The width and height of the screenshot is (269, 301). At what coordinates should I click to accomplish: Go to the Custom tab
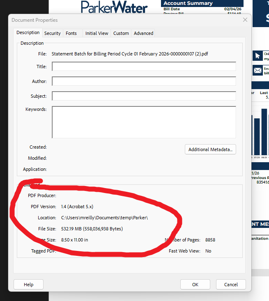click(121, 33)
